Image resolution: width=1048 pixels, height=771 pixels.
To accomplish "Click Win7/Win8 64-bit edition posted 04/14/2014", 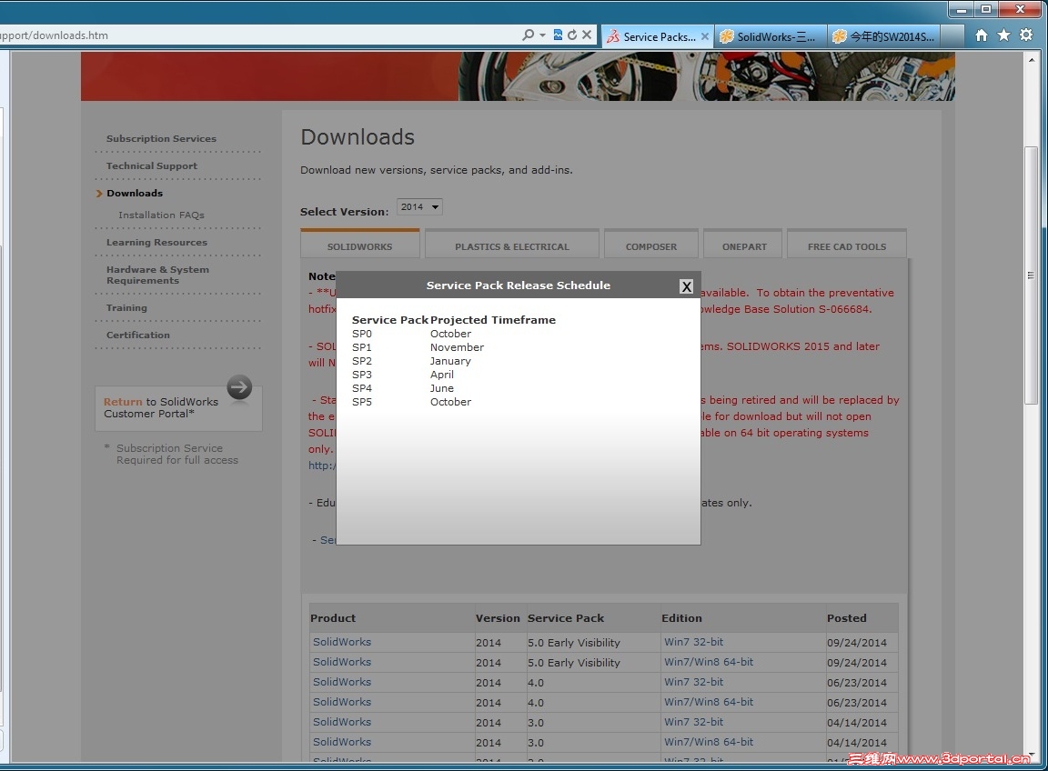I will 709,742.
